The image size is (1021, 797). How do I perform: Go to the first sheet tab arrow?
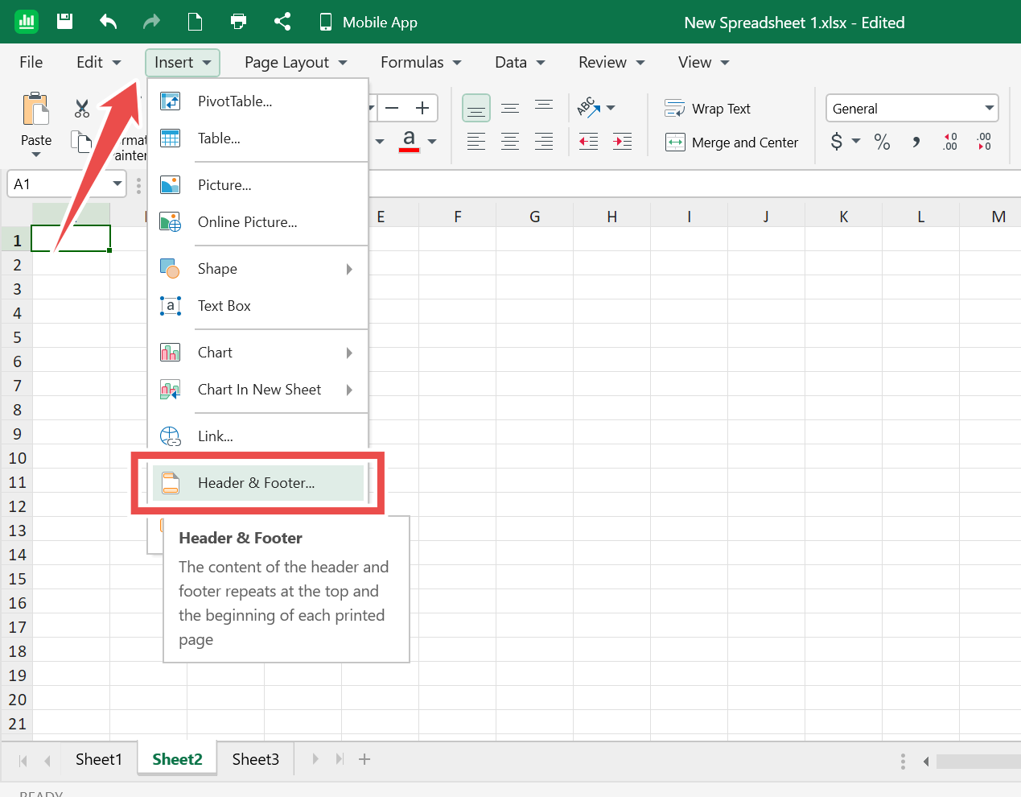[x=23, y=760]
